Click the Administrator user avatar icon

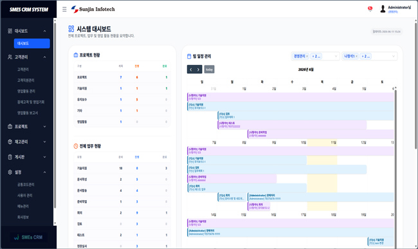point(383,9)
